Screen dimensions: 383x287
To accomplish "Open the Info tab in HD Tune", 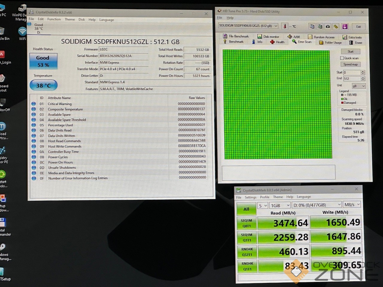I will [x=257, y=42].
